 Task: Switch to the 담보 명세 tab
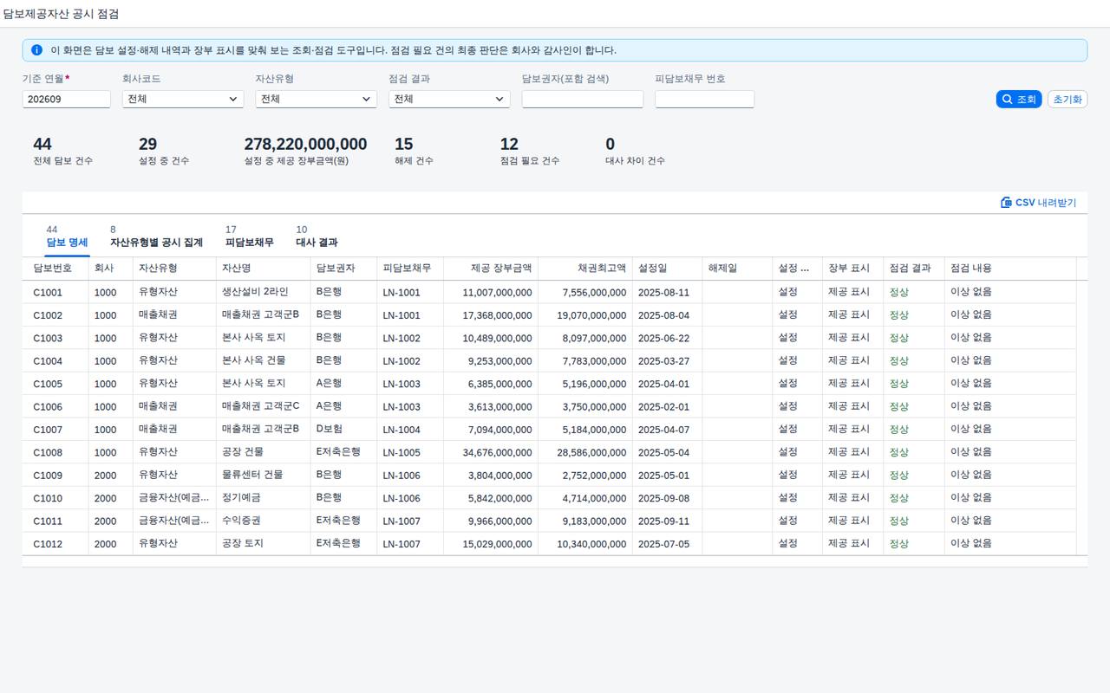[x=68, y=236]
